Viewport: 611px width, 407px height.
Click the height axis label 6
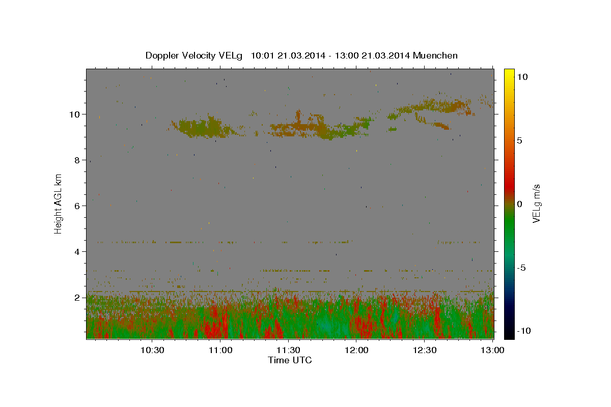tap(77, 206)
